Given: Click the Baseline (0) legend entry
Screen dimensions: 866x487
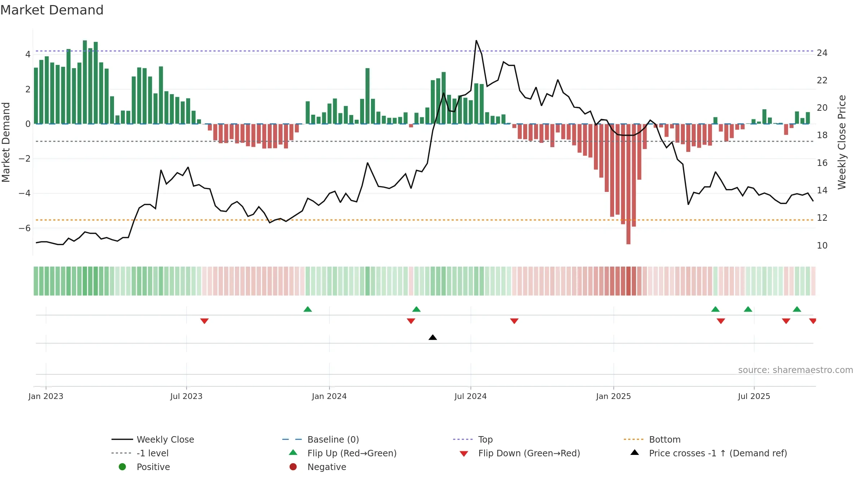Looking at the screenshot, I should 320,439.
